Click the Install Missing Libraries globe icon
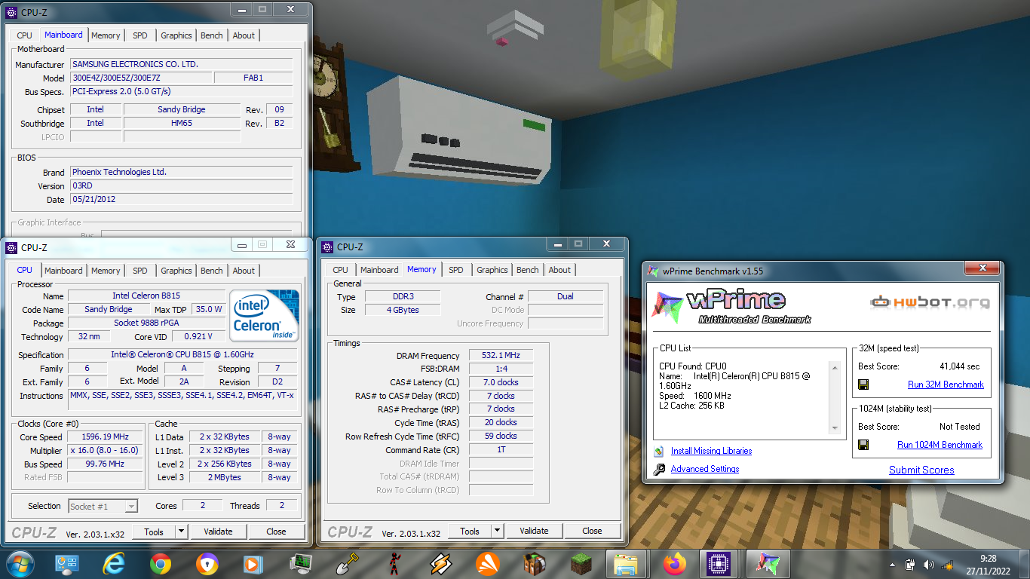This screenshot has width=1030, height=579. 659,451
